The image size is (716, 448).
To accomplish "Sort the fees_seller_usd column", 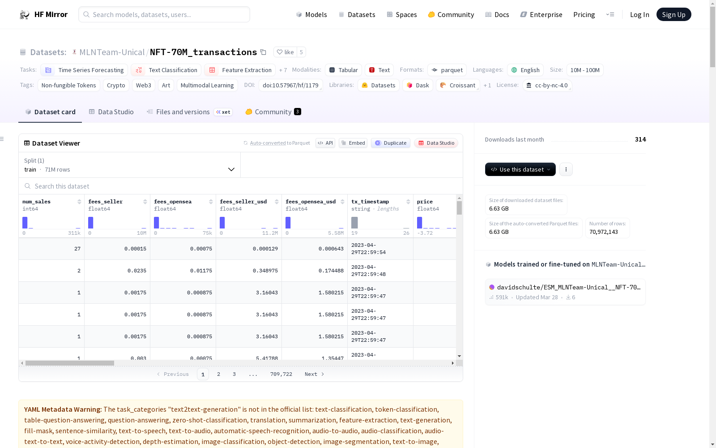I will [x=277, y=202].
